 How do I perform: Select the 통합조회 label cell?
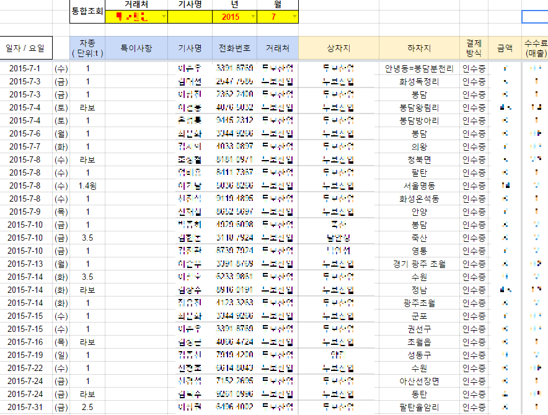point(87,11)
